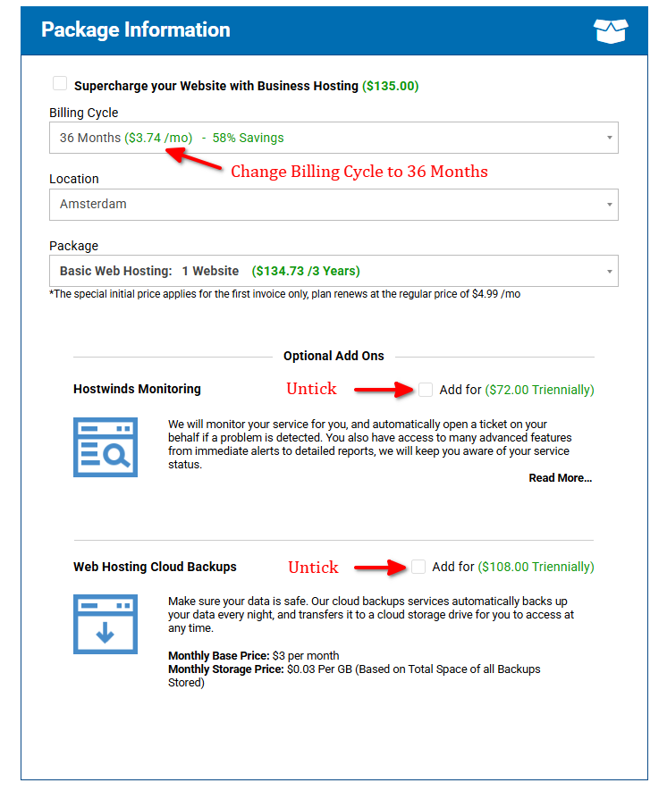667x791 pixels.
Task: Open the Billing Cycle dropdown
Action: click(x=333, y=138)
